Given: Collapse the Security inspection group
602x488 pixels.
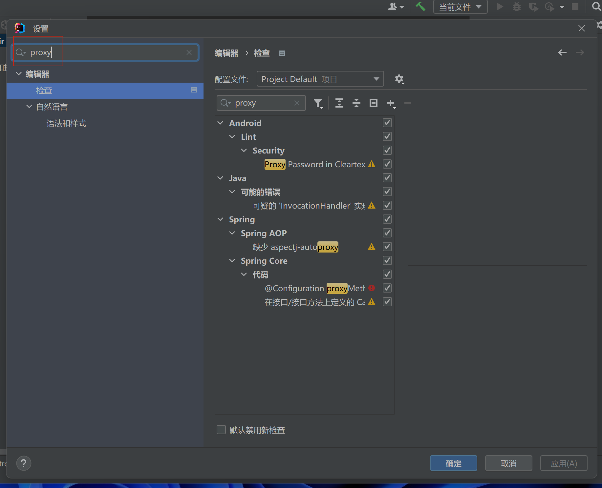Looking at the screenshot, I should (x=244, y=150).
